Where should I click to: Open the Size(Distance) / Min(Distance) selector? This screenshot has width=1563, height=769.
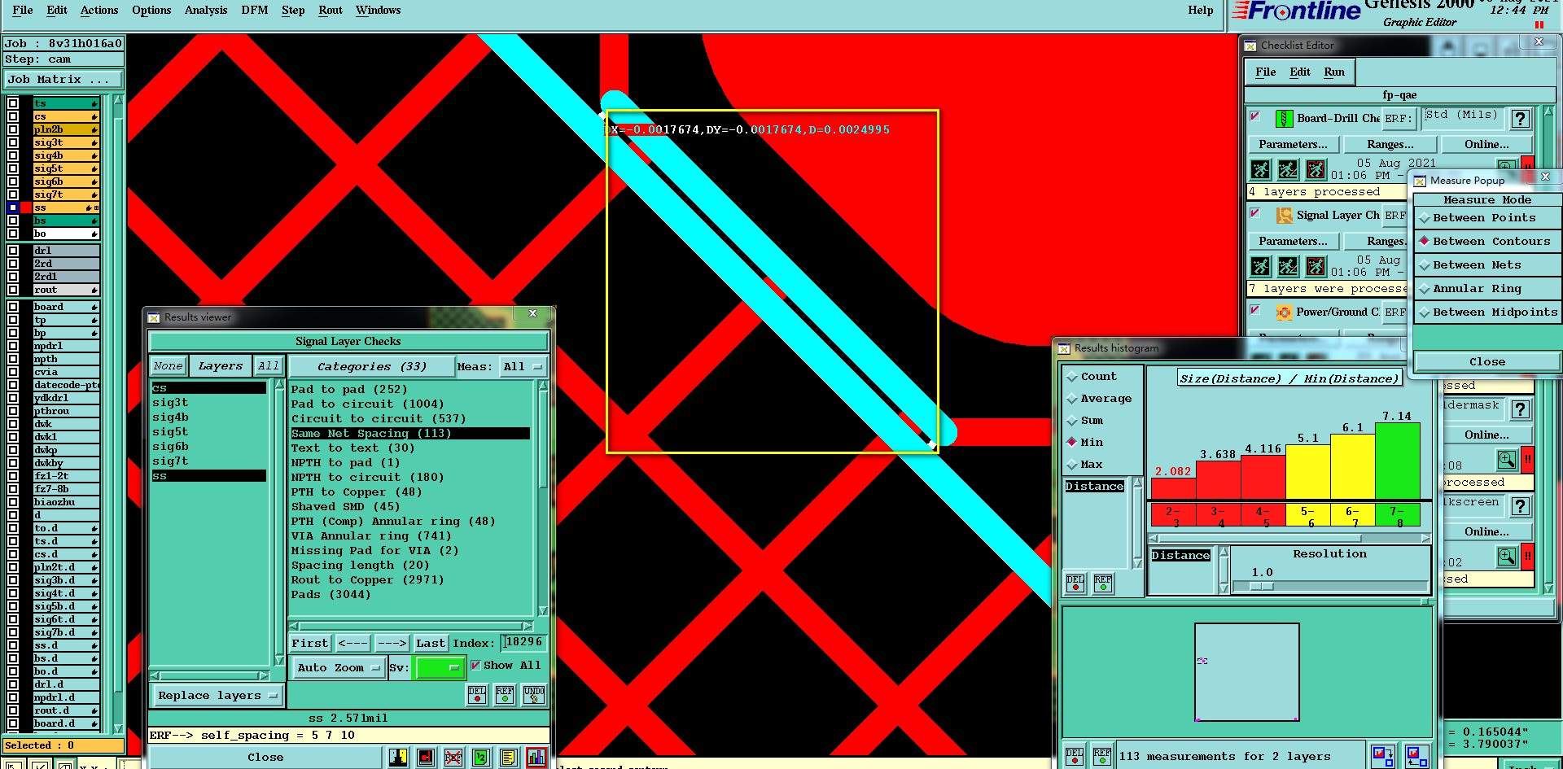coord(1289,378)
